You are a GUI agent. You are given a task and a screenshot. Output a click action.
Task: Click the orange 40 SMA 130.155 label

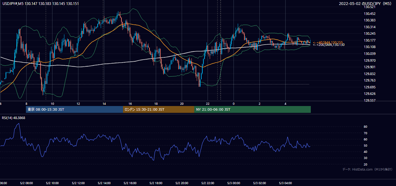pyautogui.click(x=328, y=42)
